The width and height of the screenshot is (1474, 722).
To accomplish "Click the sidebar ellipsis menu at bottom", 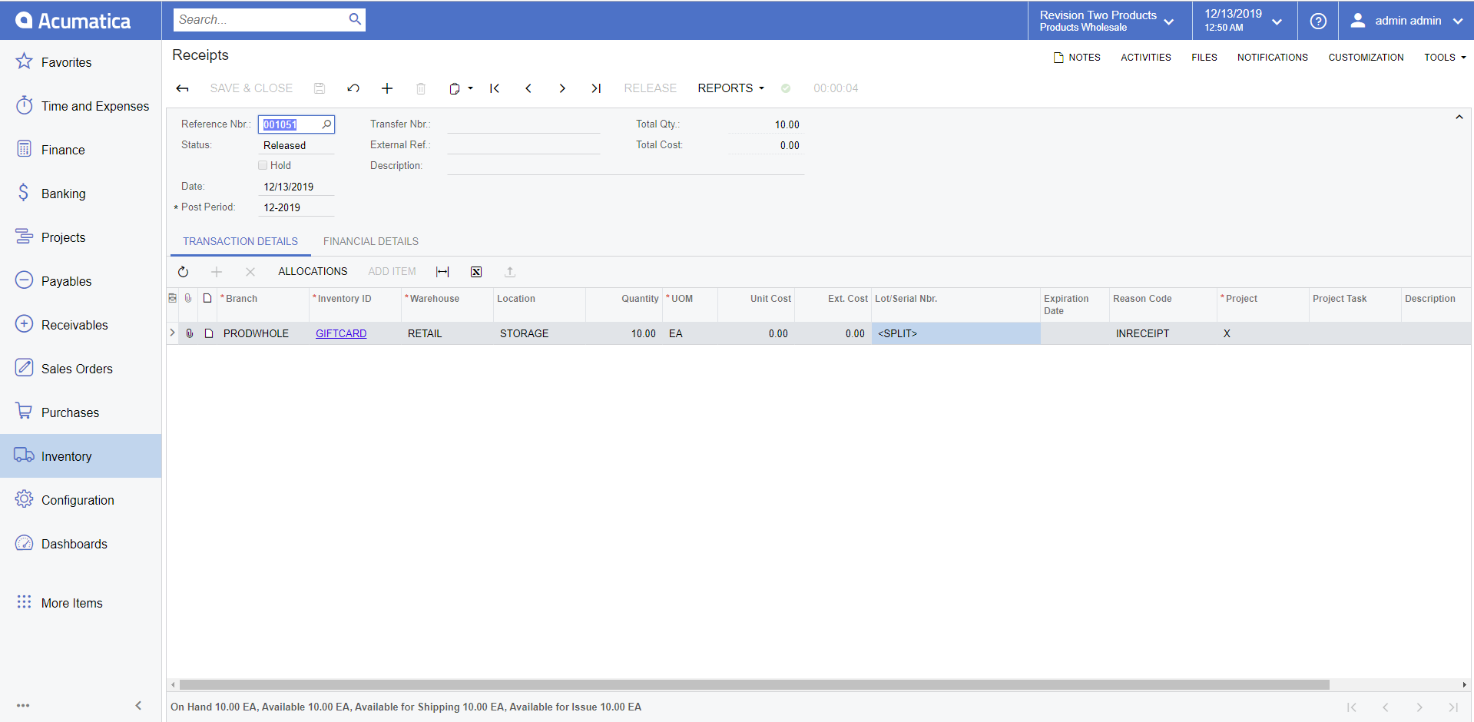I will pos(23,705).
